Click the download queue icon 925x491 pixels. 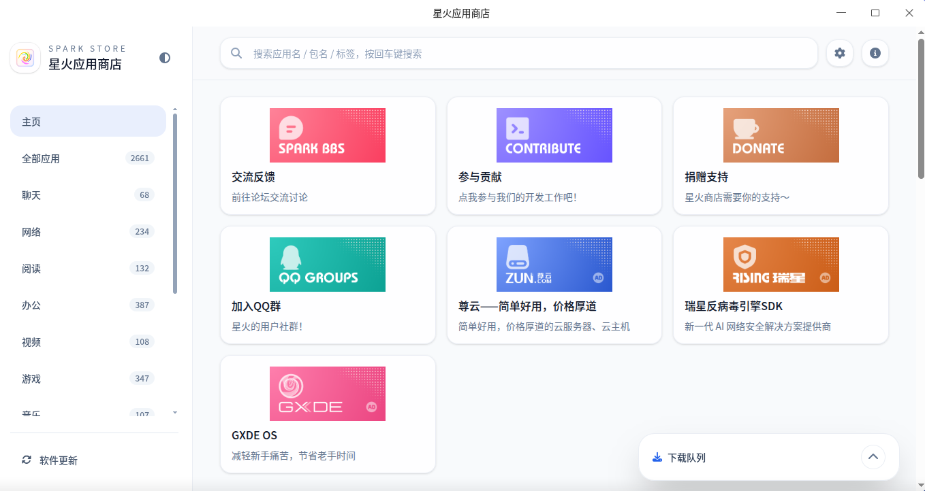pyautogui.click(x=657, y=458)
